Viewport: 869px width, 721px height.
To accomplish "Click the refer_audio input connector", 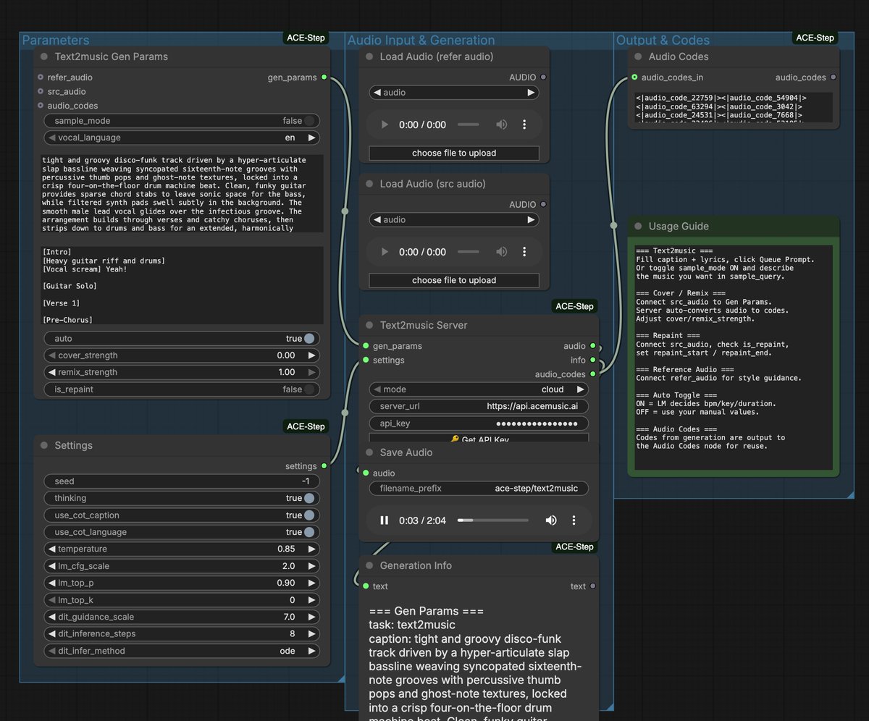I will 41,77.
